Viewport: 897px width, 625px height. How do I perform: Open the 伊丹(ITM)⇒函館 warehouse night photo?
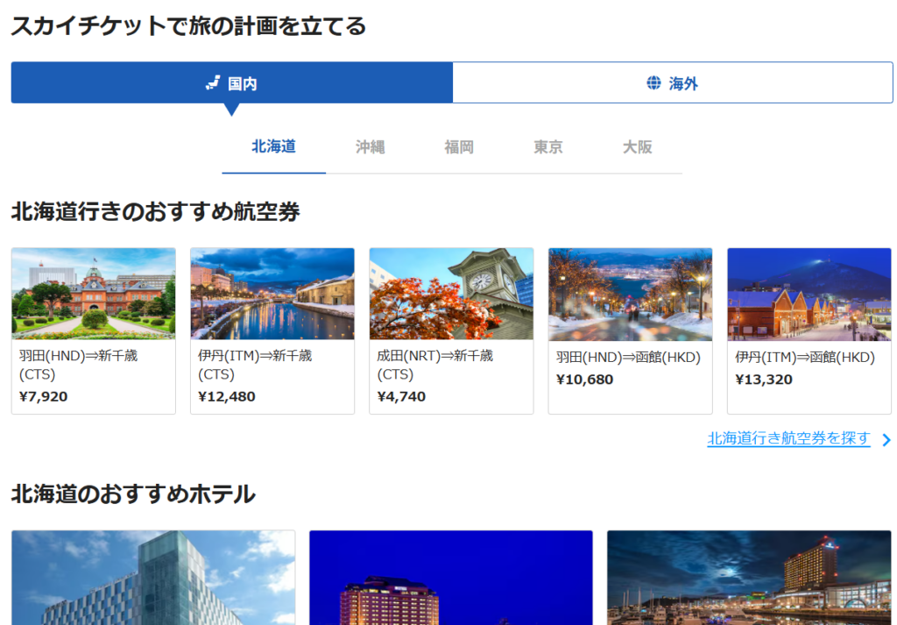tap(809, 294)
